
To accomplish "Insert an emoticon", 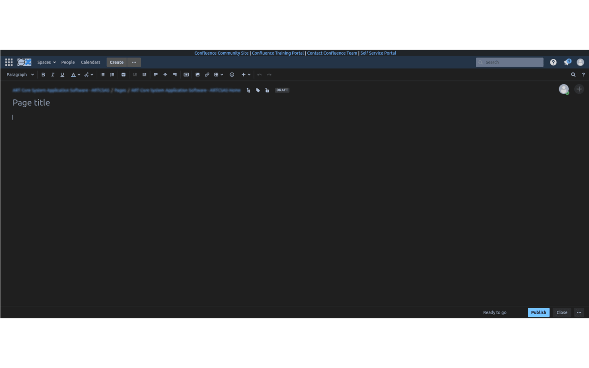I will click(x=232, y=75).
